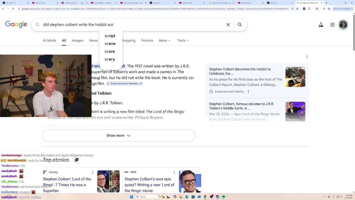The width and height of the screenshot is (355, 200).
Task: Switch to Forums results tab
Action: click(x=147, y=41)
